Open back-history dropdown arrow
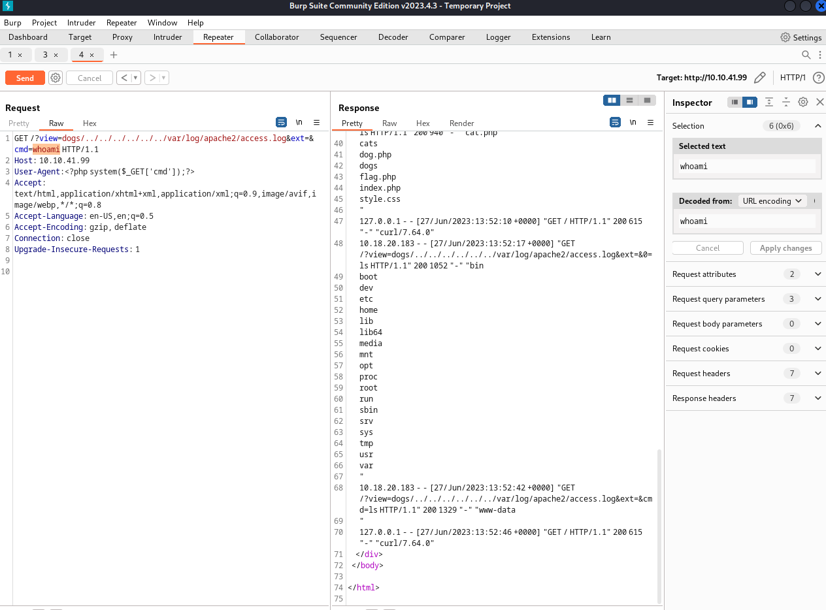Screen dimensions: 826x610 coord(136,78)
